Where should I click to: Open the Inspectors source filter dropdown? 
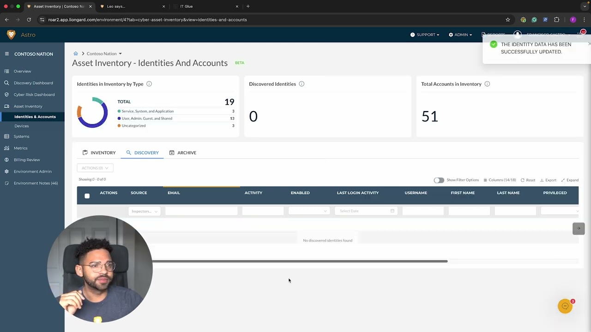(x=144, y=211)
